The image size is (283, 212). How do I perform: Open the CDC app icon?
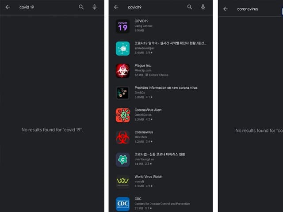[122, 204]
